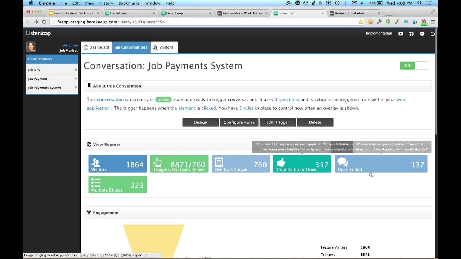Open the Home - Job Market browser tab
Screen dimensions: 461x259
coord(355,13)
